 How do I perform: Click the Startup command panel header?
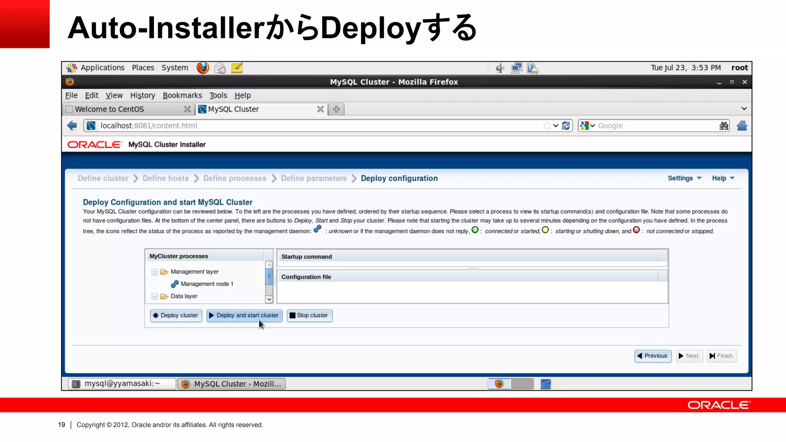[472, 257]
